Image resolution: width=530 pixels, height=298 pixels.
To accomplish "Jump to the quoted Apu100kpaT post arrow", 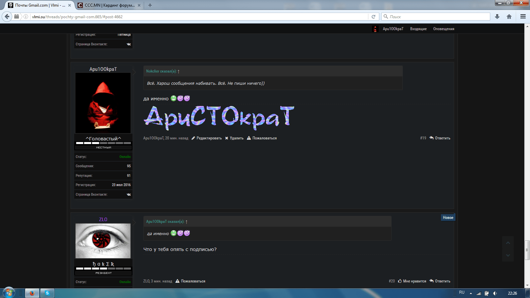I will coord(186,222).
